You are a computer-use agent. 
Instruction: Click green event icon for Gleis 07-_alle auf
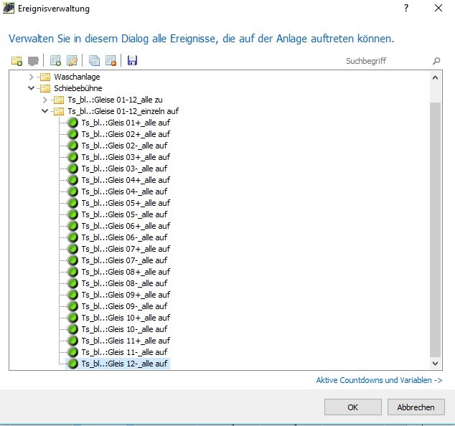pos(72,260)
